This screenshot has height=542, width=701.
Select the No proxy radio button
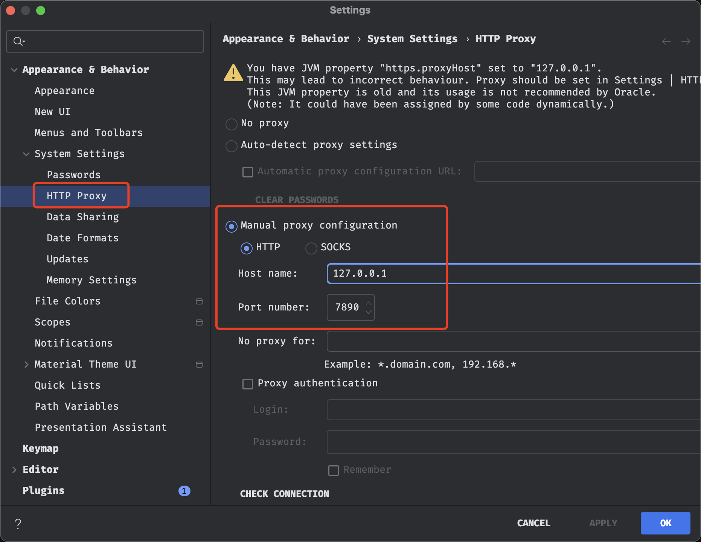tap(231, 124)
